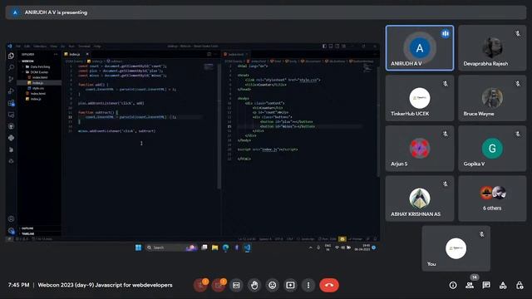Open style.css in the Explorer tree

pos(38,88)
